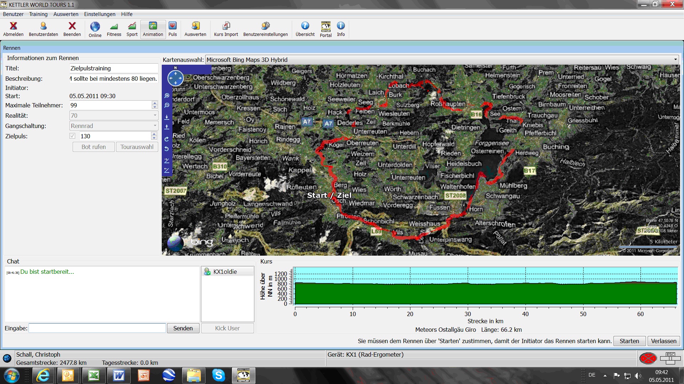Screen dimensions: 684x384
Task: Open the Realität dropdown showing 70
Action: point(114,116)
